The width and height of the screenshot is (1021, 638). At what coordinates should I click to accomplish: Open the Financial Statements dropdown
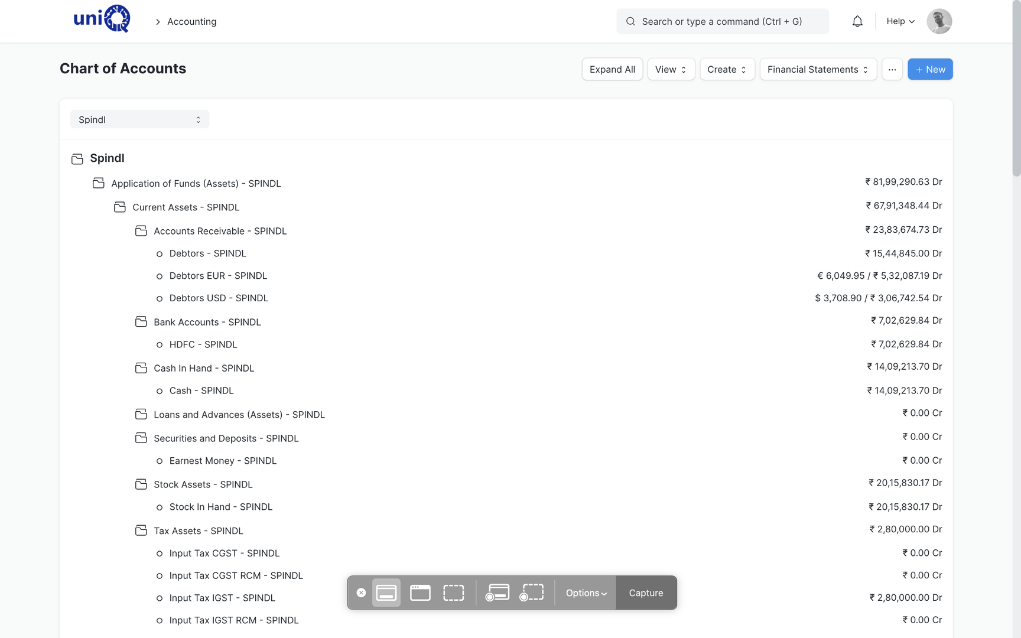pos(818,69)
